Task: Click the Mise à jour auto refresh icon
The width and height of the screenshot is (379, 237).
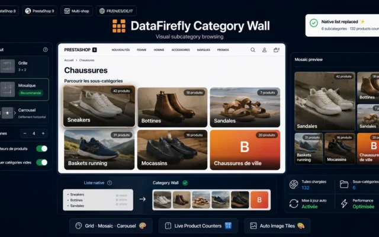Action: (x=294, y=203)
